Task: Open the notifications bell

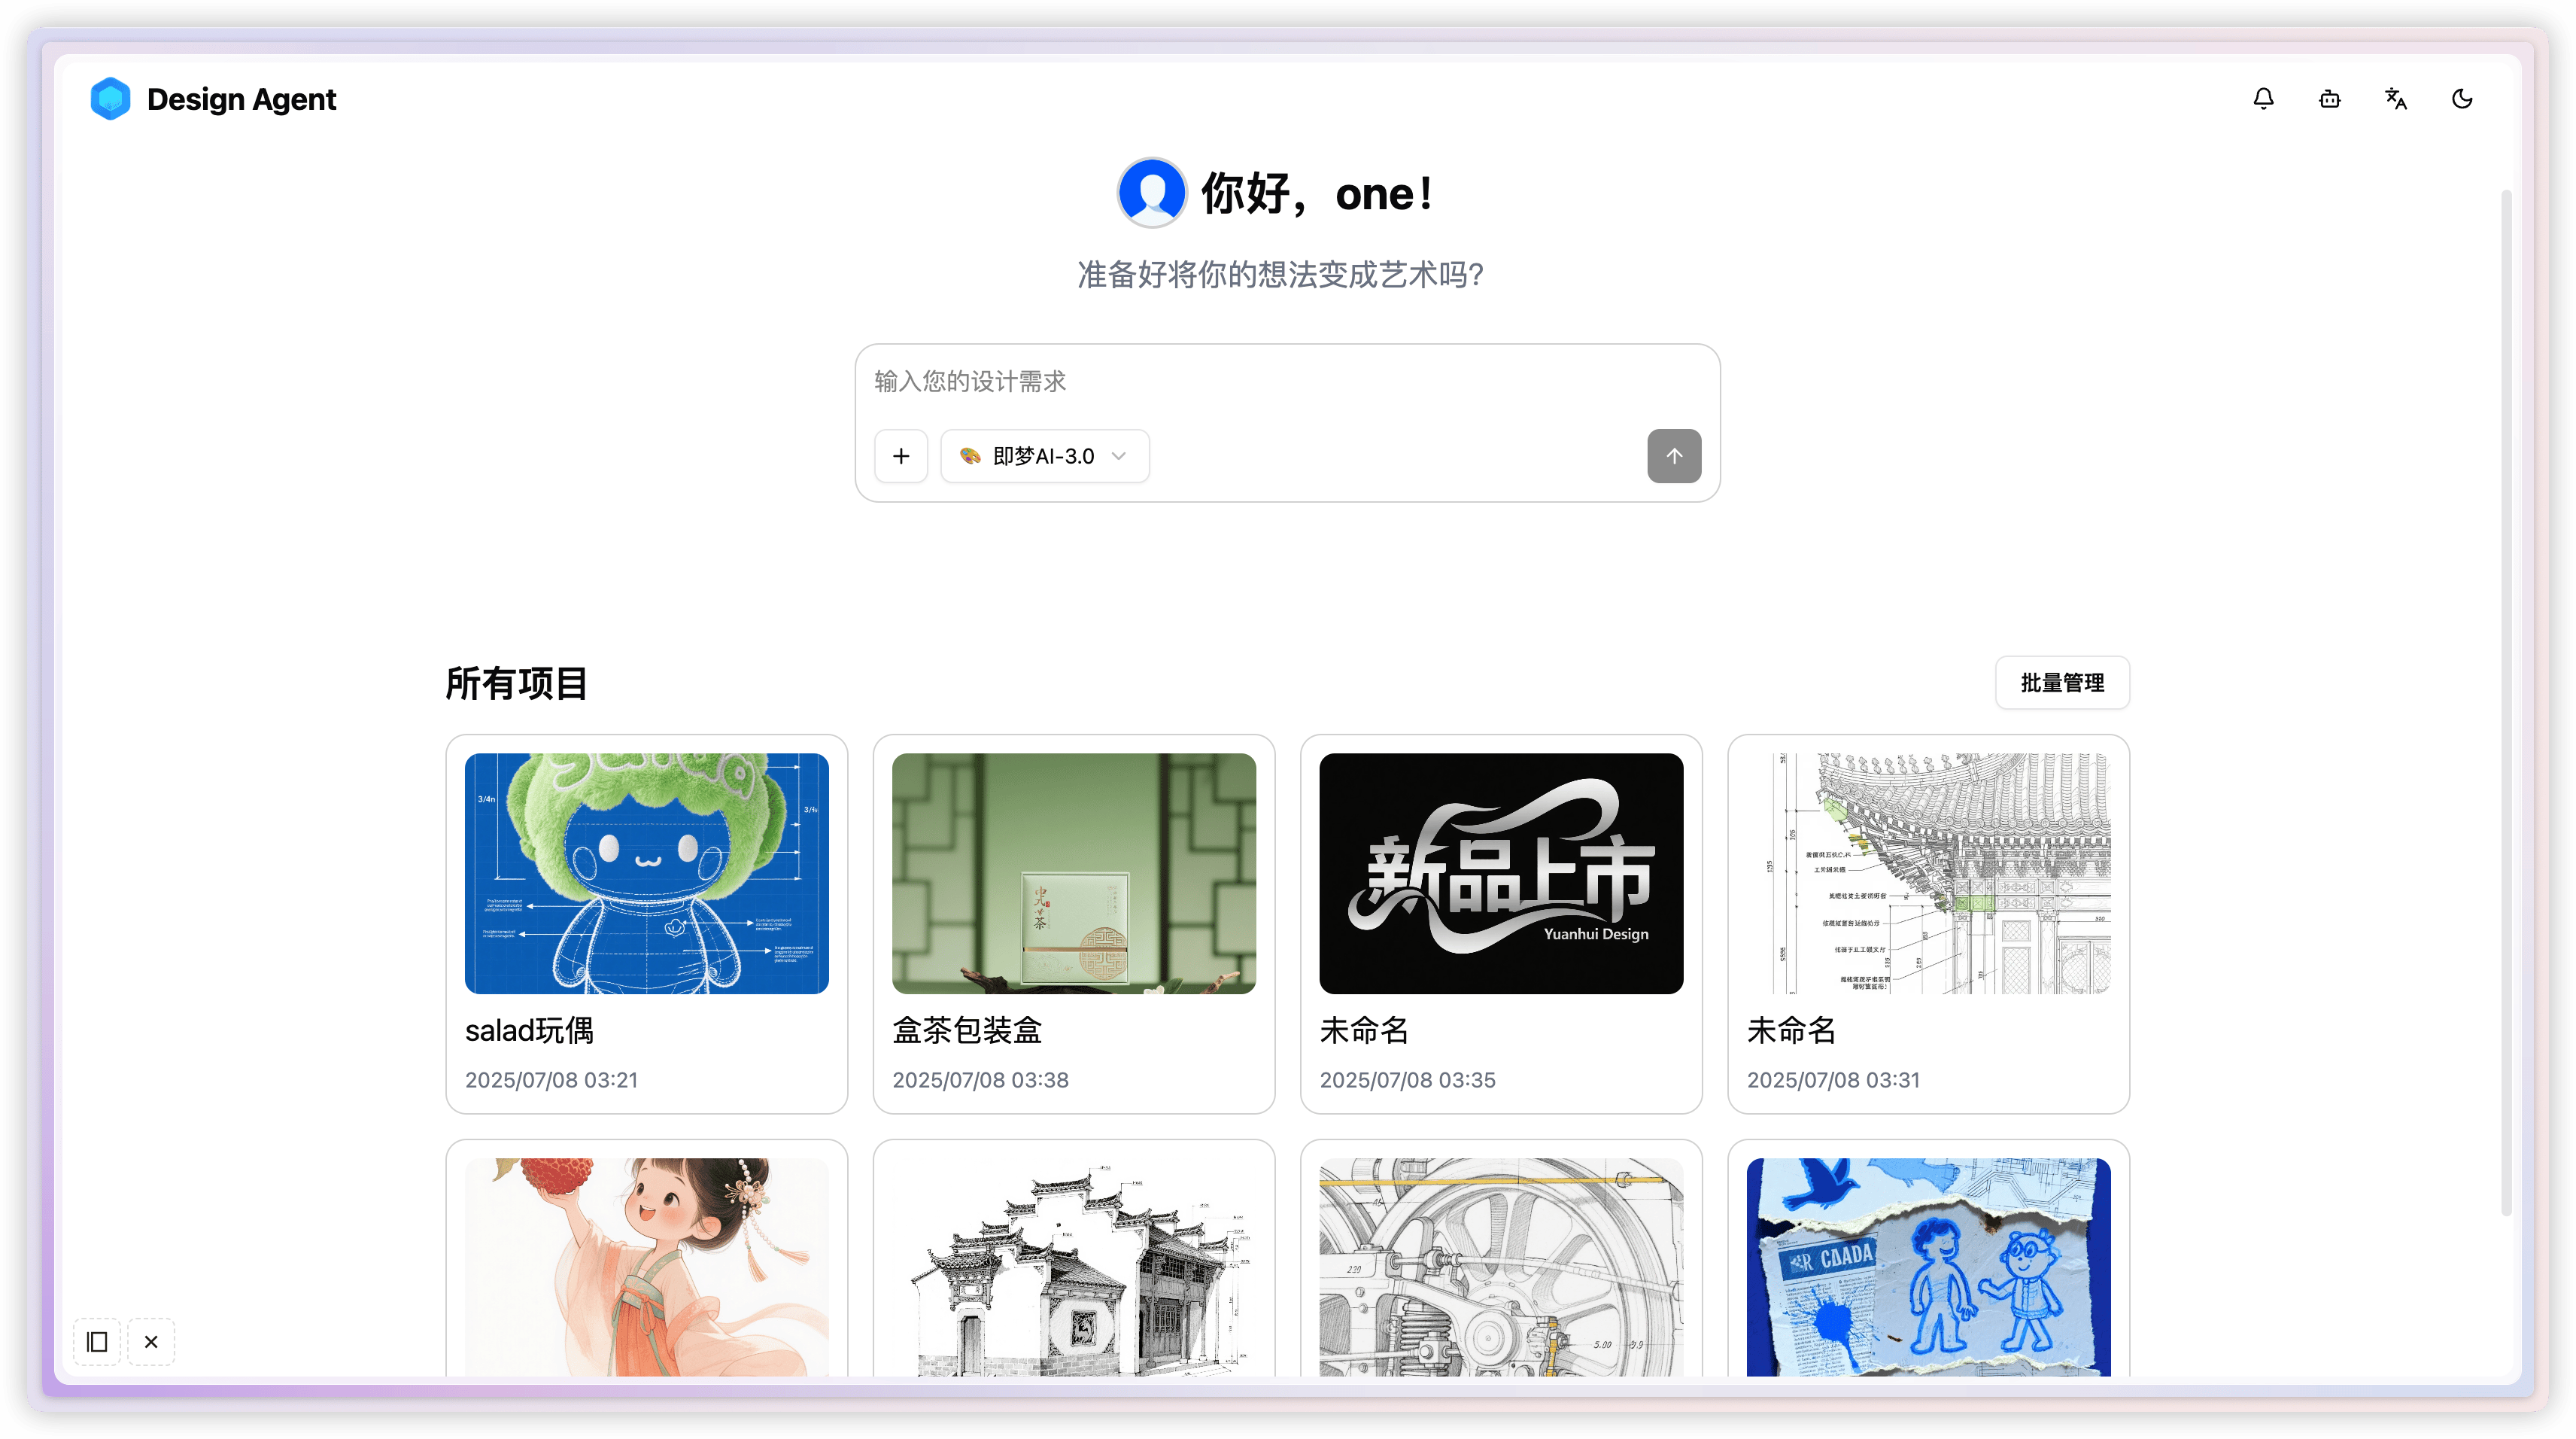Action: (2263, 98)
